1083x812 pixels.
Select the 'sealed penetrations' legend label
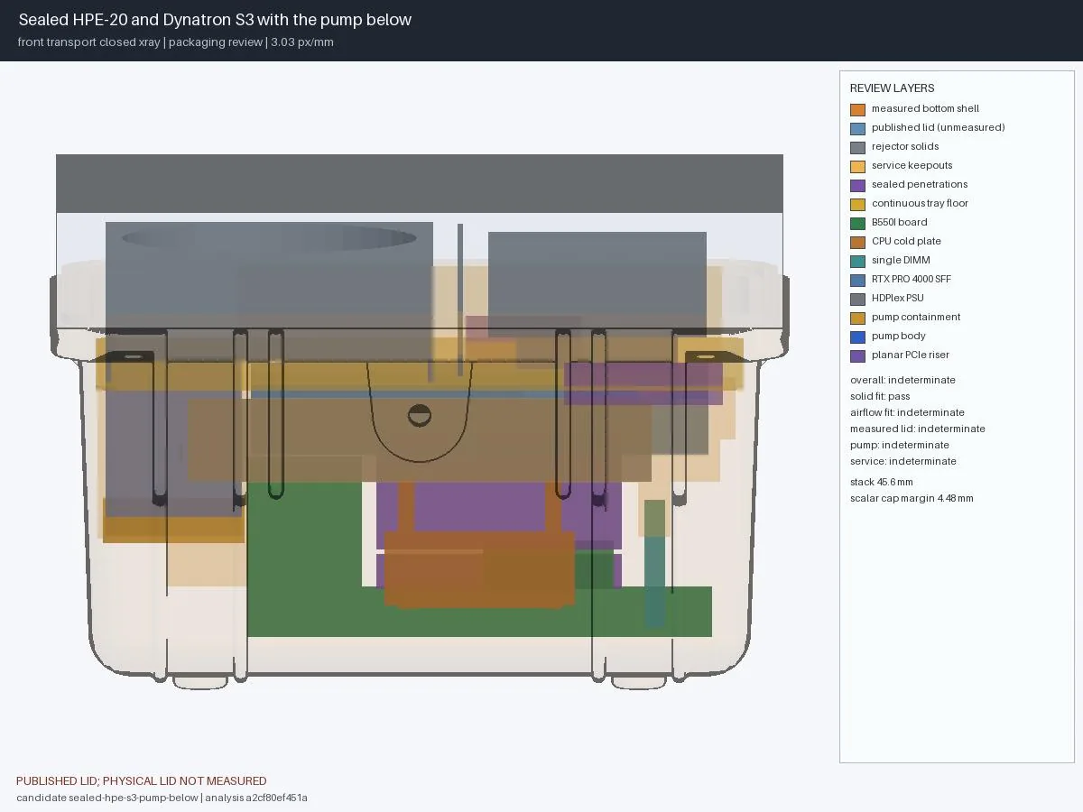pos(920,184)
